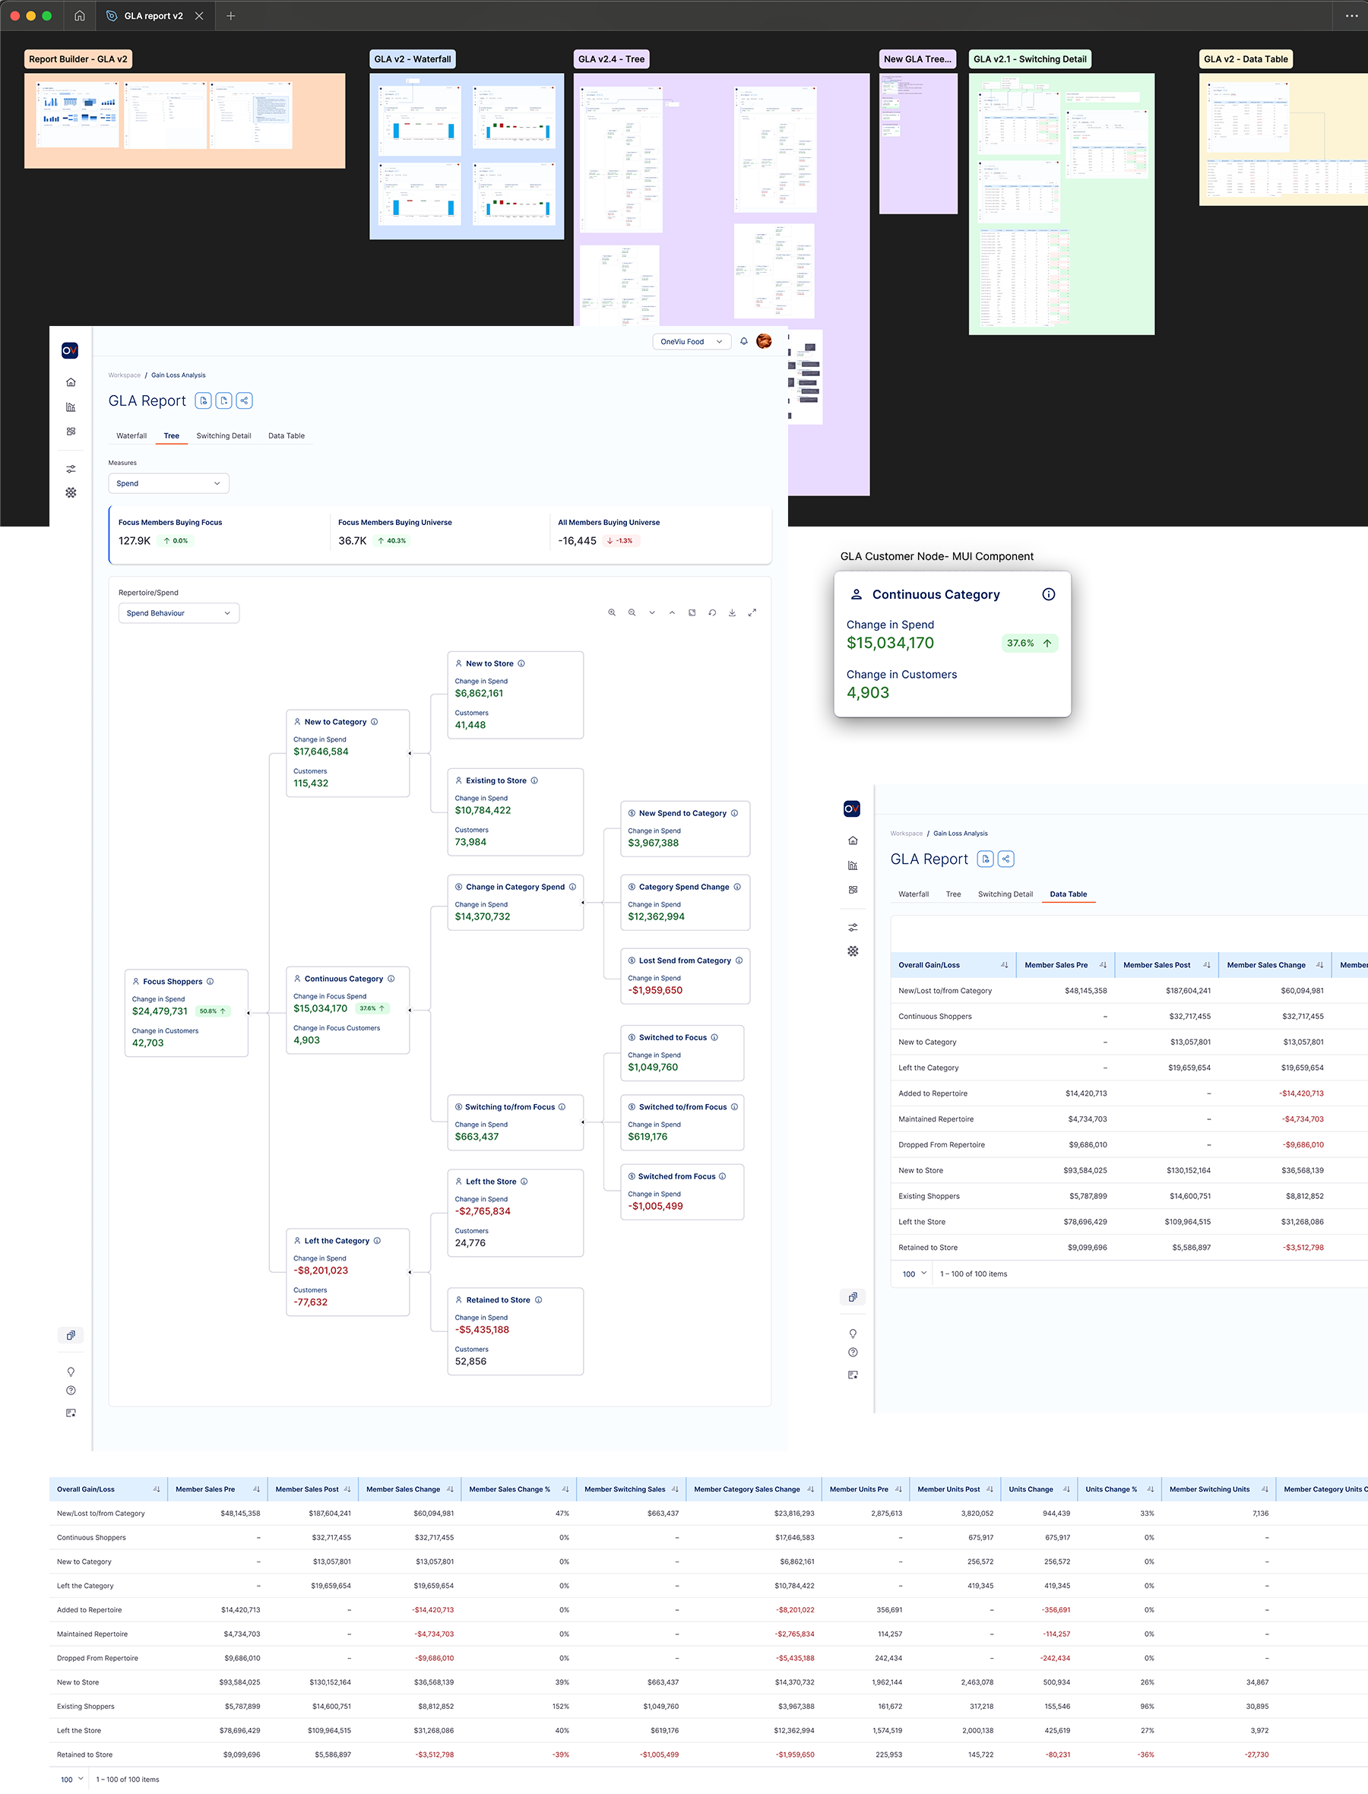Open the Spend measures dropdown
Screen dimensions: 1368x1794
(169, 483)
